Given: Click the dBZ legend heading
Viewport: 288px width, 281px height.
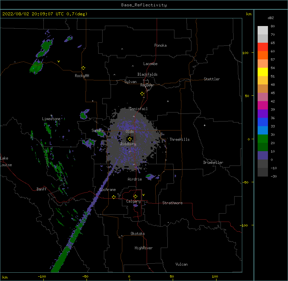Looking at the screenshot, I should point(271,18).
